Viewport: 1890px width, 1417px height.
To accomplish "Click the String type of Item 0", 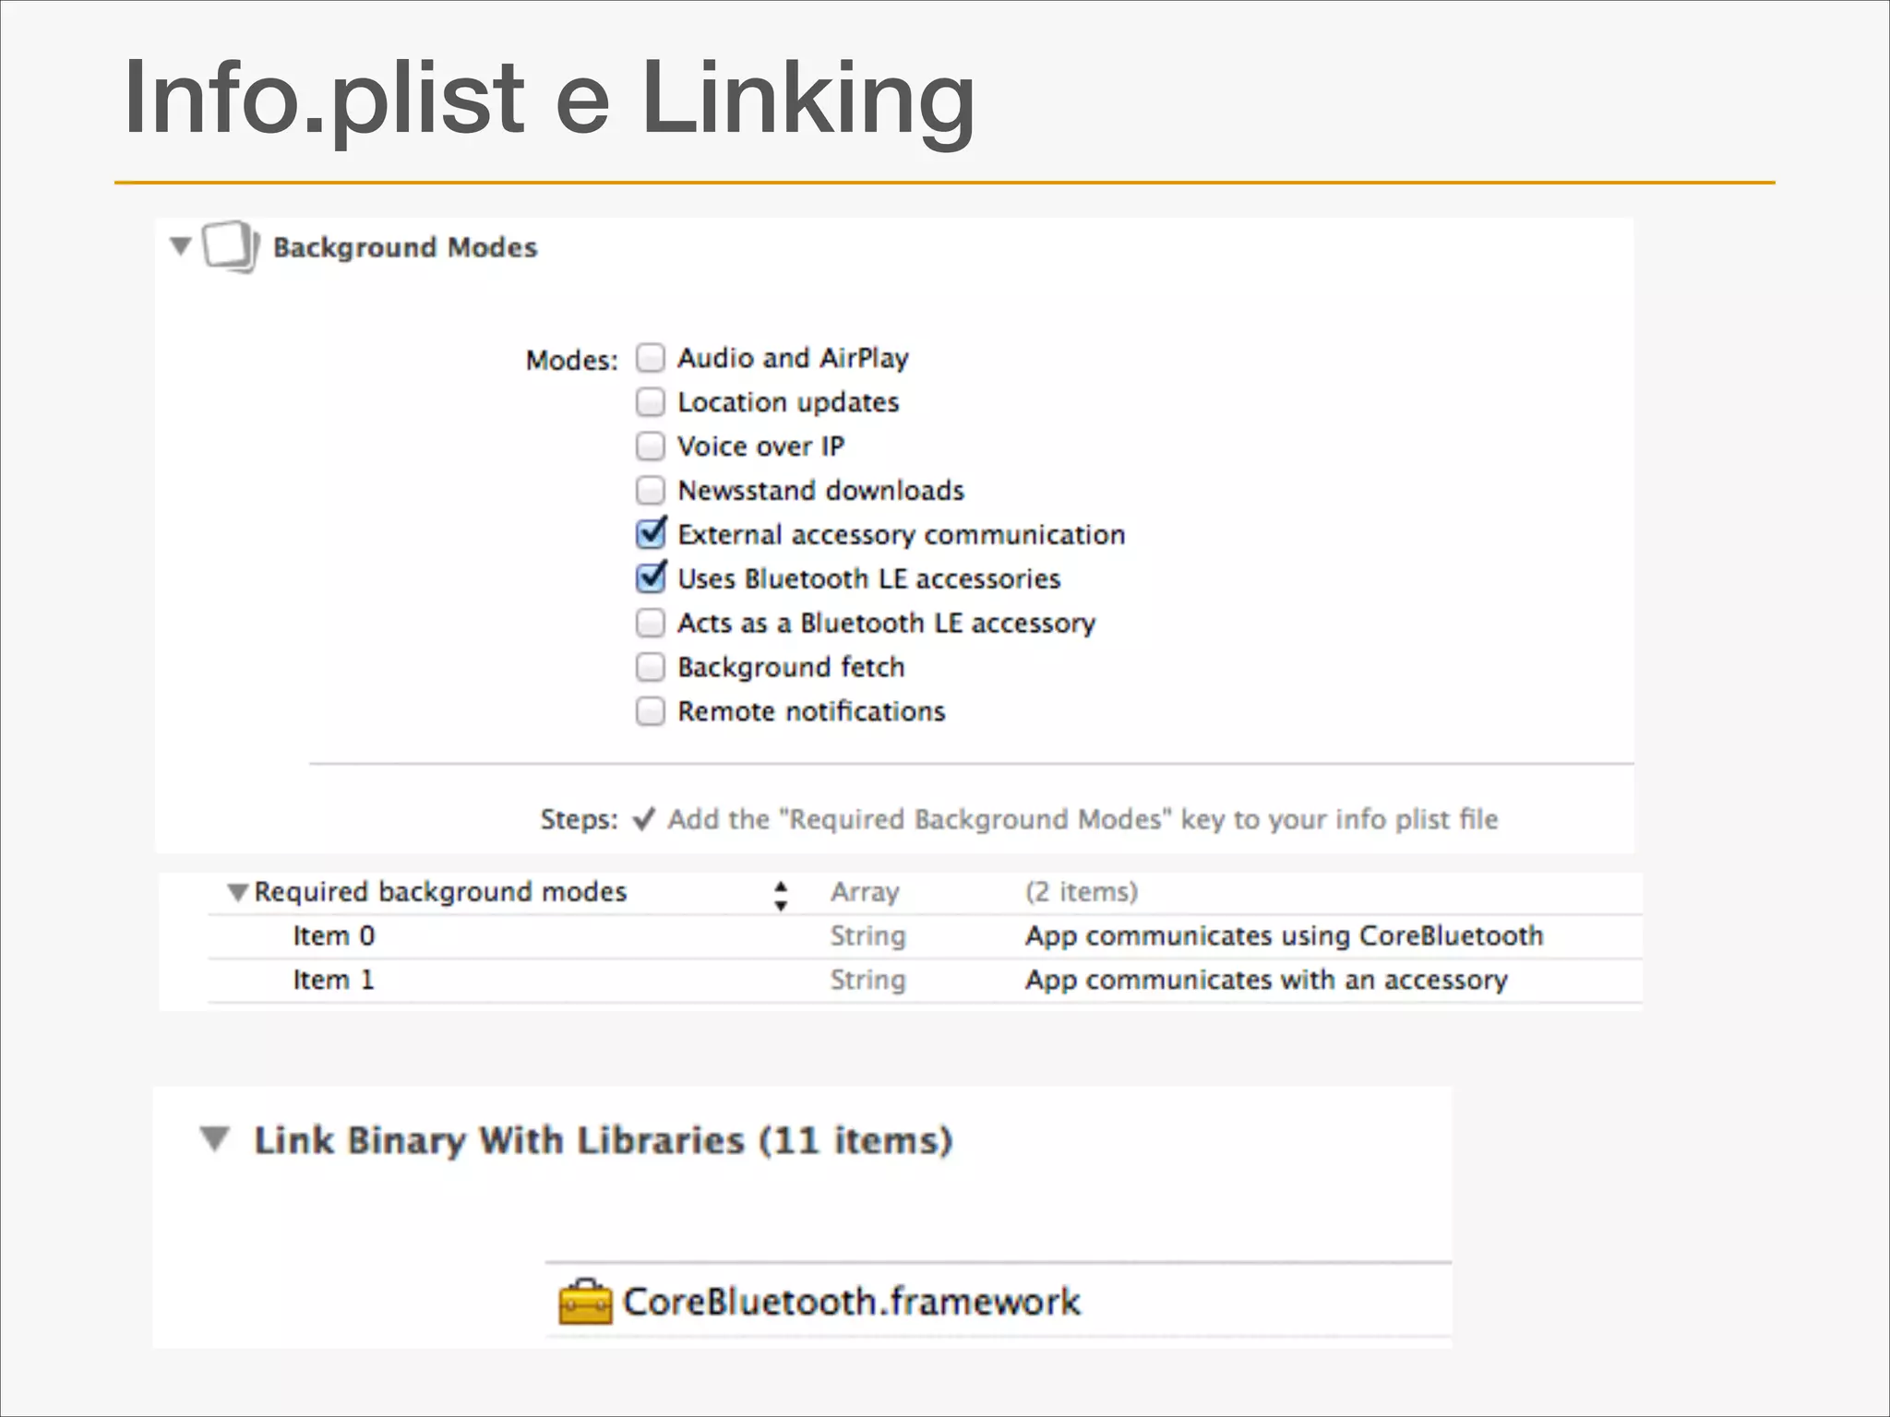I will 868,936.
